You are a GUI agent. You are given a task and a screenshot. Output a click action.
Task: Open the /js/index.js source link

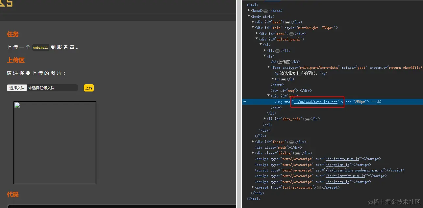point(337,182)
